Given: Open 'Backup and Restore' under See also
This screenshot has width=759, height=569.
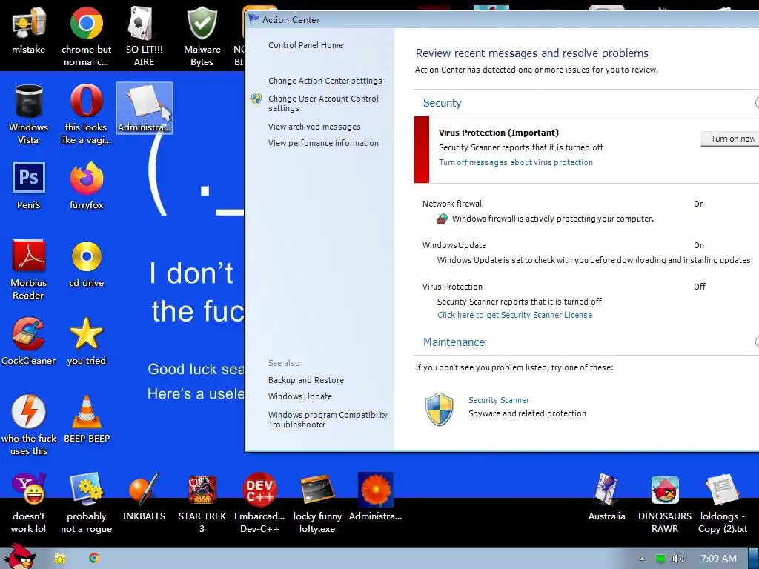Looking at the screenshot, I should point(306,380).
